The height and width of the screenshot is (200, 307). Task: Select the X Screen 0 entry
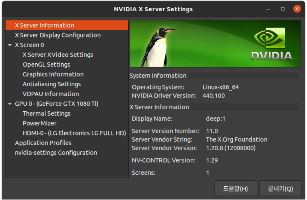(x=29, y=45)
